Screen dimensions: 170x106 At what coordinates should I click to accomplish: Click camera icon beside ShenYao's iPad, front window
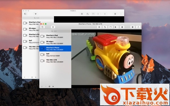pyautogui.click(x=42, y=36)
